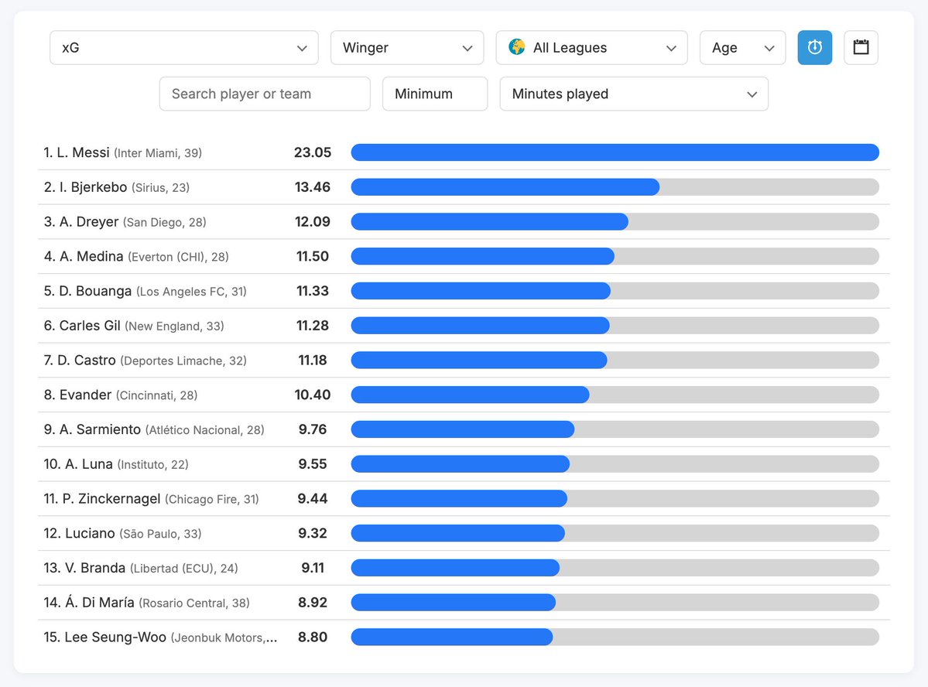The image size is (928, 687).
Task: Click the 8.80 xG value
Action: 313,637
